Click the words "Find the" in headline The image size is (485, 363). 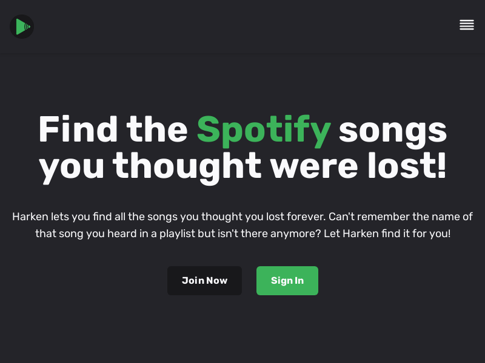coord(113,129)
